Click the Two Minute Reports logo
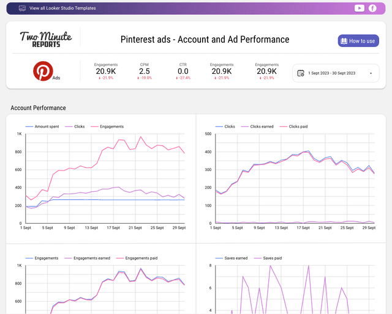The height and width of the screenshot is (314, 392). tap(46, 39)
